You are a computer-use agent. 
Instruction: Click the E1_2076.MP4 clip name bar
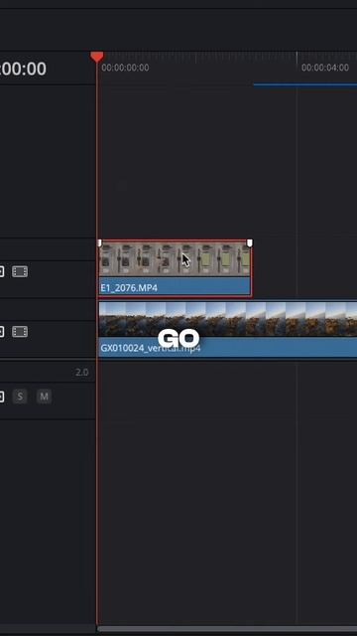click(175, 287)
